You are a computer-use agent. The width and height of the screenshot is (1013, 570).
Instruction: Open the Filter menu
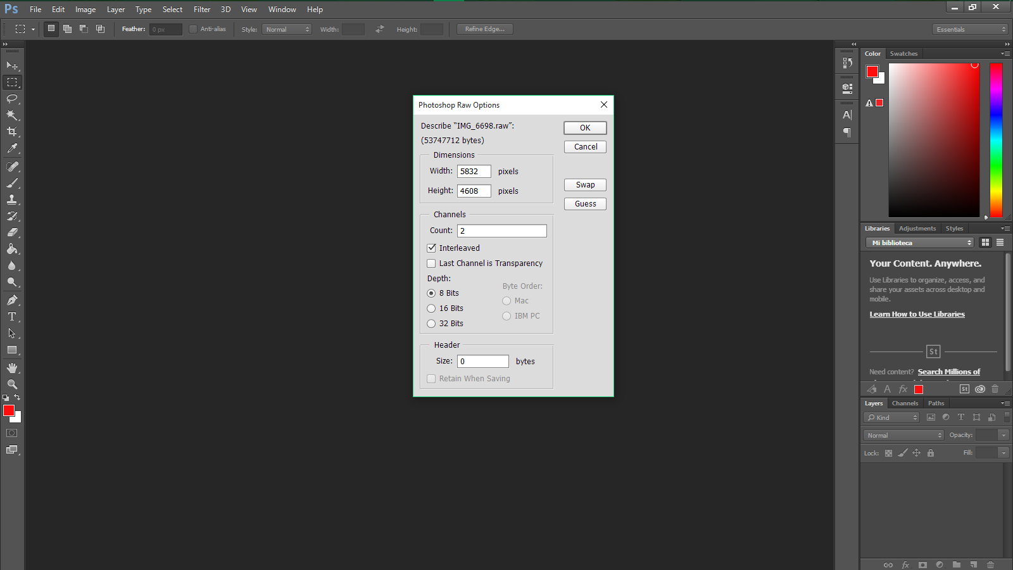click(202, 9)
